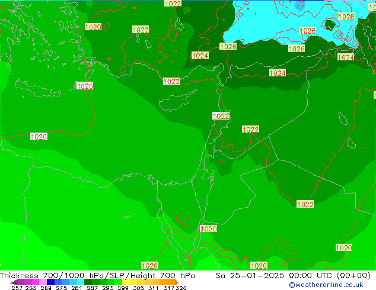Click the legend value 287

92,288
